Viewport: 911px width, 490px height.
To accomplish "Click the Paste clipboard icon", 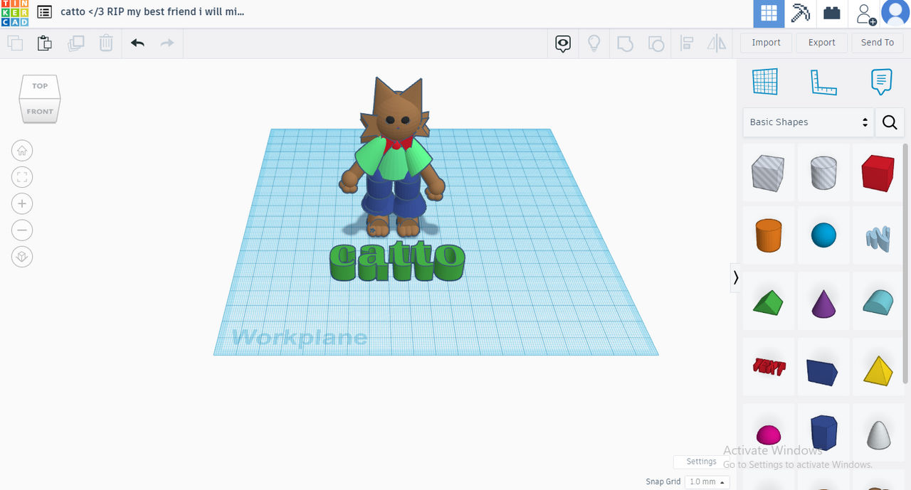I will [x=45, y=43].
